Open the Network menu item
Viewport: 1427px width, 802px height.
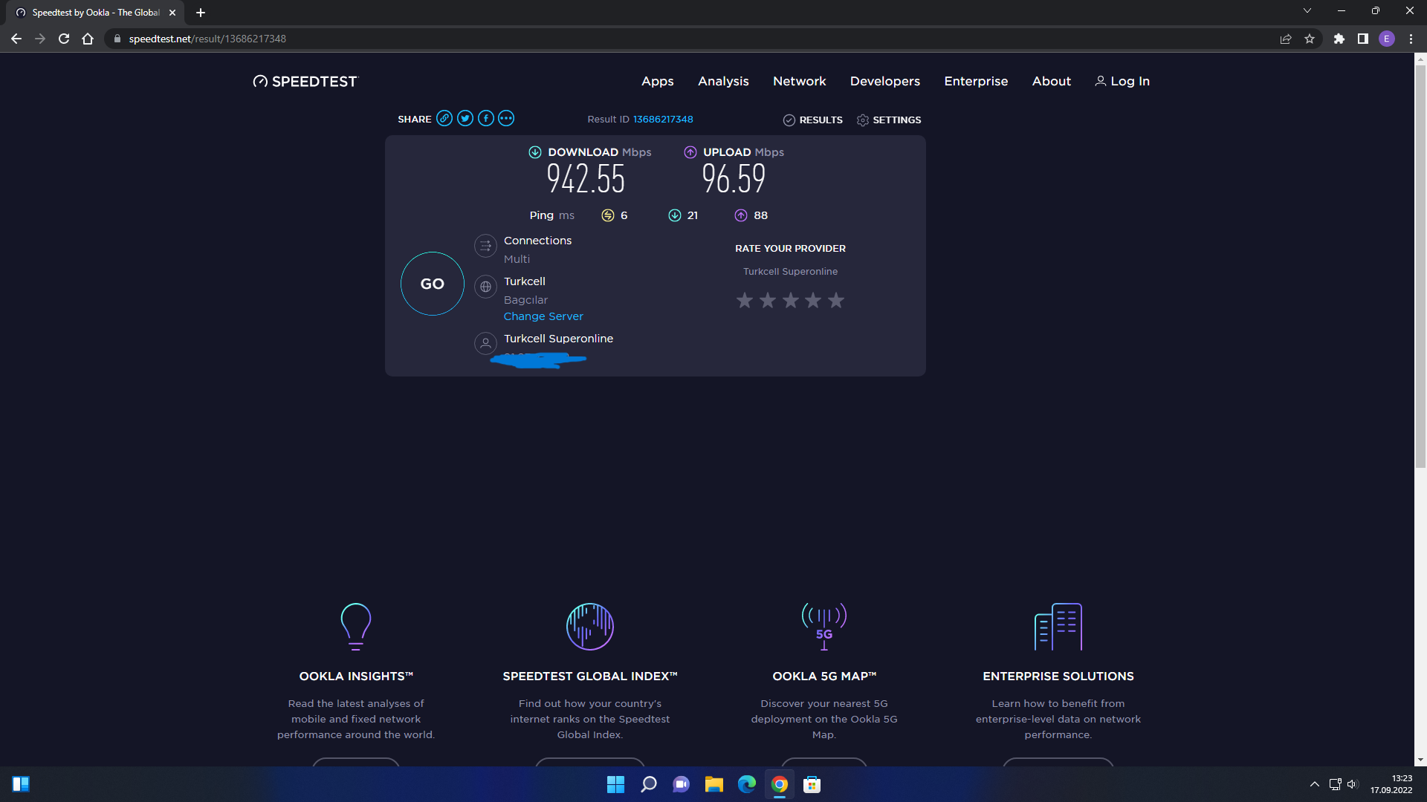point(799,82)
